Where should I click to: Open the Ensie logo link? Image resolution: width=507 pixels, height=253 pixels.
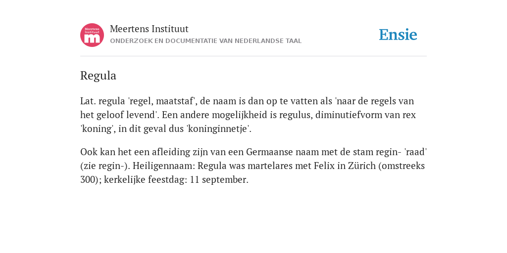coord(398,35)
